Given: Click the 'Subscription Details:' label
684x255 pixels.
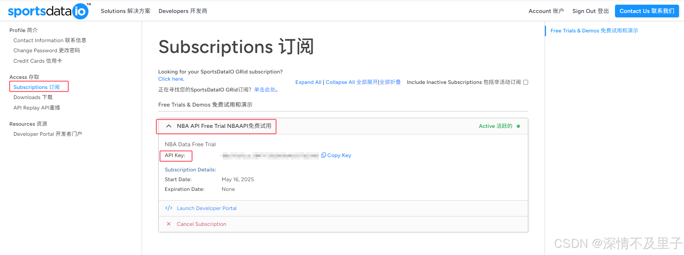Looking at the screenshot, I should click(x=190, y=170).
